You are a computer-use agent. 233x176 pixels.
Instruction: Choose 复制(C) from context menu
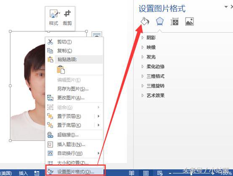tap(74, 51)
